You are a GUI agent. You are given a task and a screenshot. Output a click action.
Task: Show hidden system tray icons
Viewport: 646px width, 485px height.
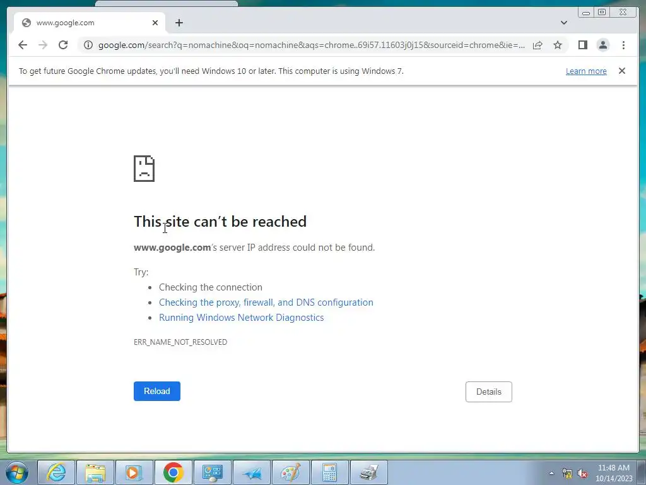click(x=551, y=474)
